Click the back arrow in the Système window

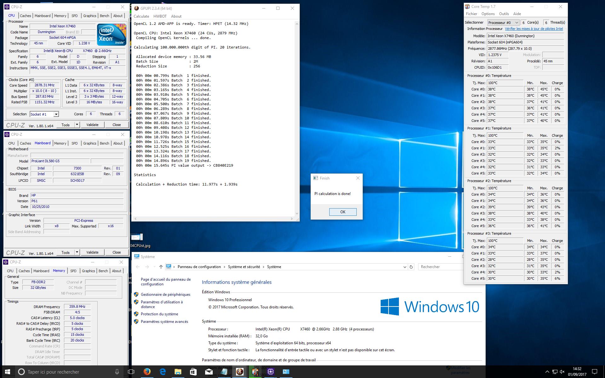click(x=138, y=267)
